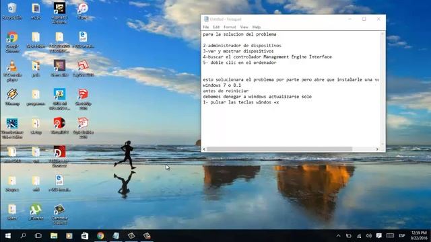Viewport: 431px width, 242px height.
Task: Select the PDF file icon below iTunes
Action: click(84, 40)
